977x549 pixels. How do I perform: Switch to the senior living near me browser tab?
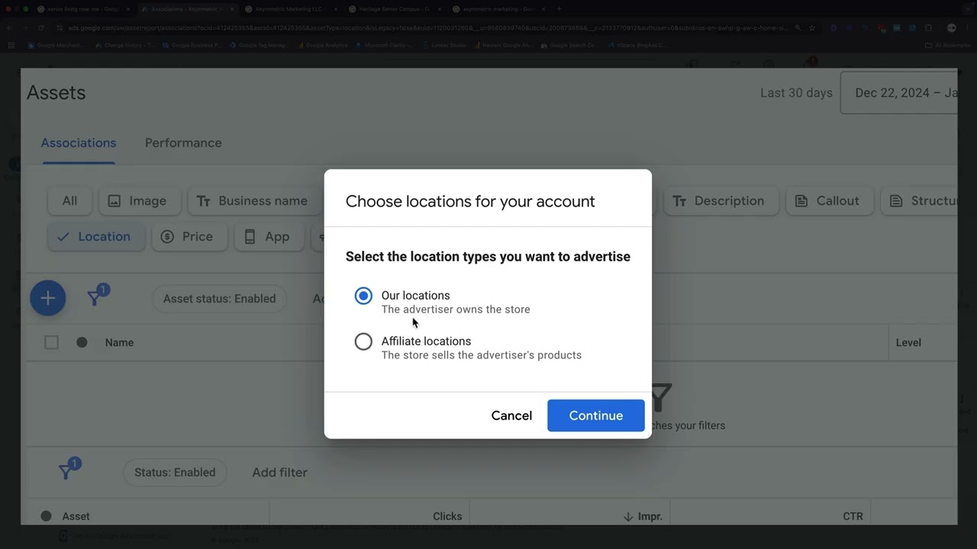click(x=82, y=9)
